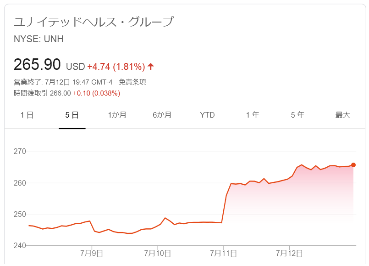Screen dimensions: 369x266
Task: Click the red up-arrow price indicator
Action: tap(151, 67)
